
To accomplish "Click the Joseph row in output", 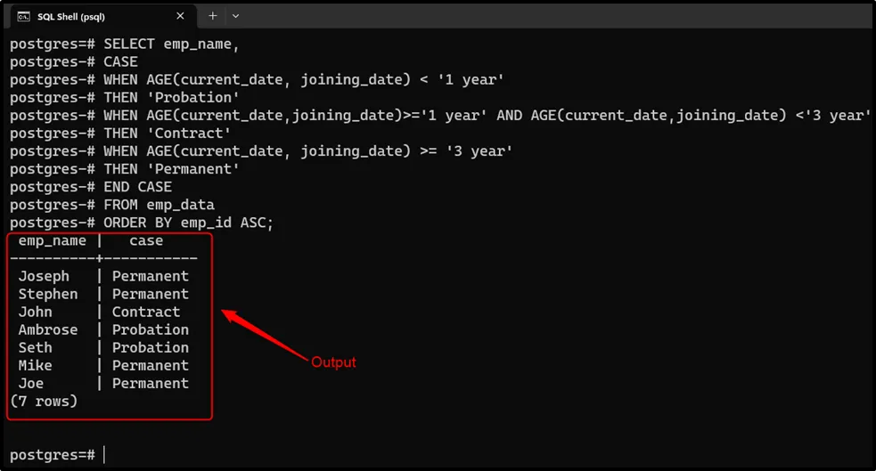I will (x=44, y=276).
